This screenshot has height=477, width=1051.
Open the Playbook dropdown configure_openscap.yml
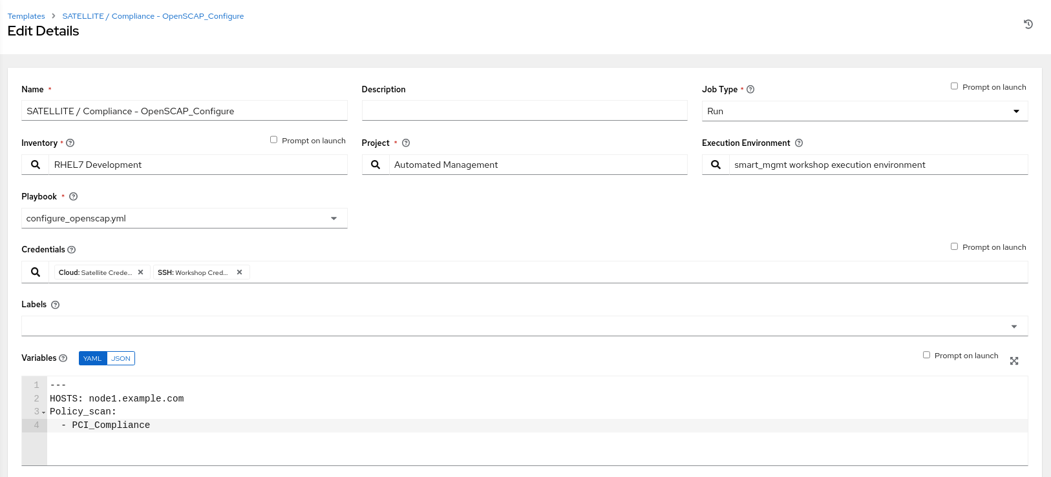pyautogui.click(x=184, y=218)
